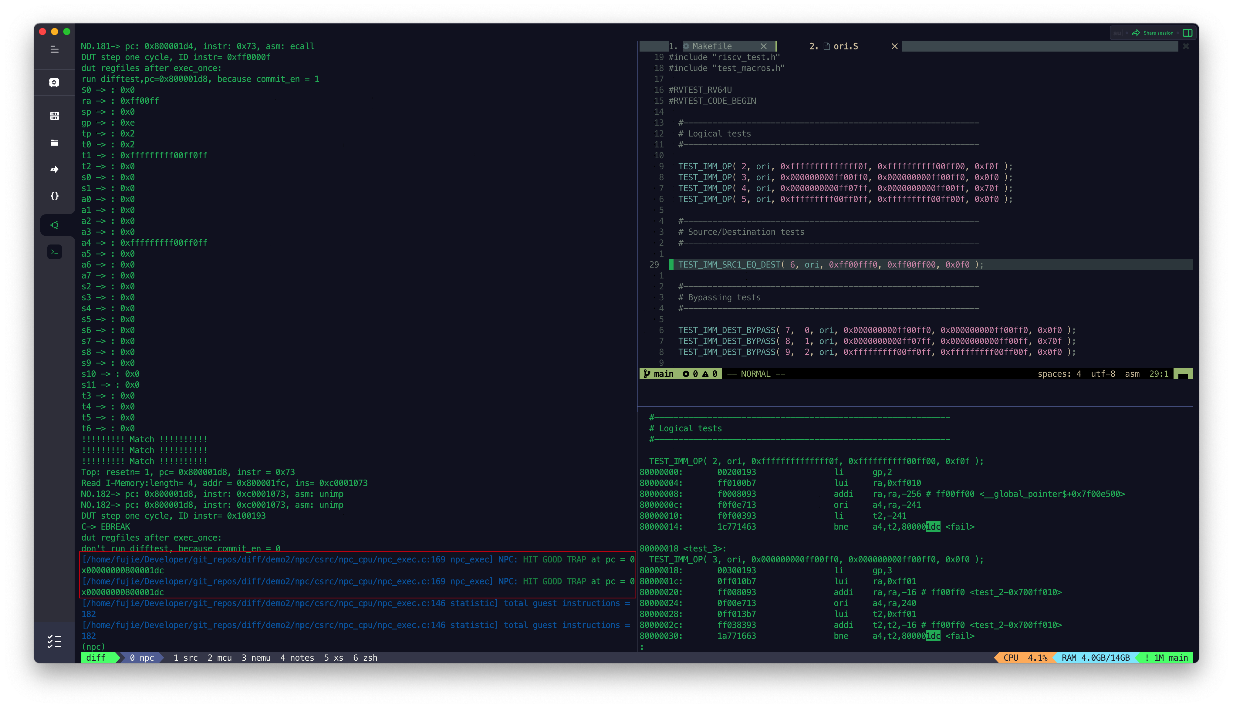Click the 29:1 cursor position indicator
The image size is (1233, 708).
[1159, 373]
